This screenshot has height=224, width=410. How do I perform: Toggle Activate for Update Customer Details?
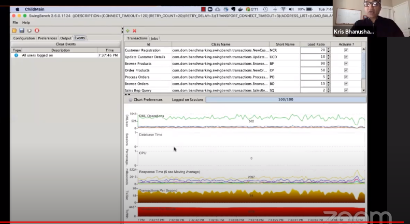[x=346, y=57]
